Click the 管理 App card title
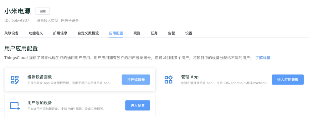313x130 pixels. pos(190,77)
